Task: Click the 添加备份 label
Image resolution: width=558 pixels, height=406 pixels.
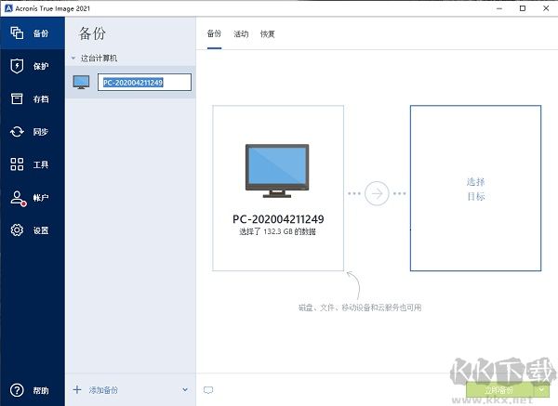Action: 103,390
